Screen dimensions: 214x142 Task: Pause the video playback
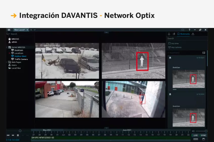[x=18, y=135]
